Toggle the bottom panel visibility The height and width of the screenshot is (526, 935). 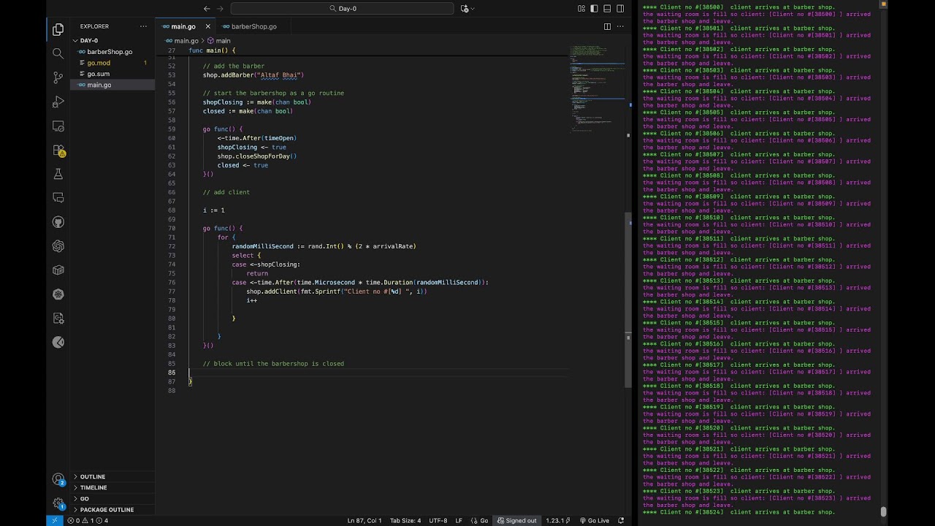(x=607, y=9)
